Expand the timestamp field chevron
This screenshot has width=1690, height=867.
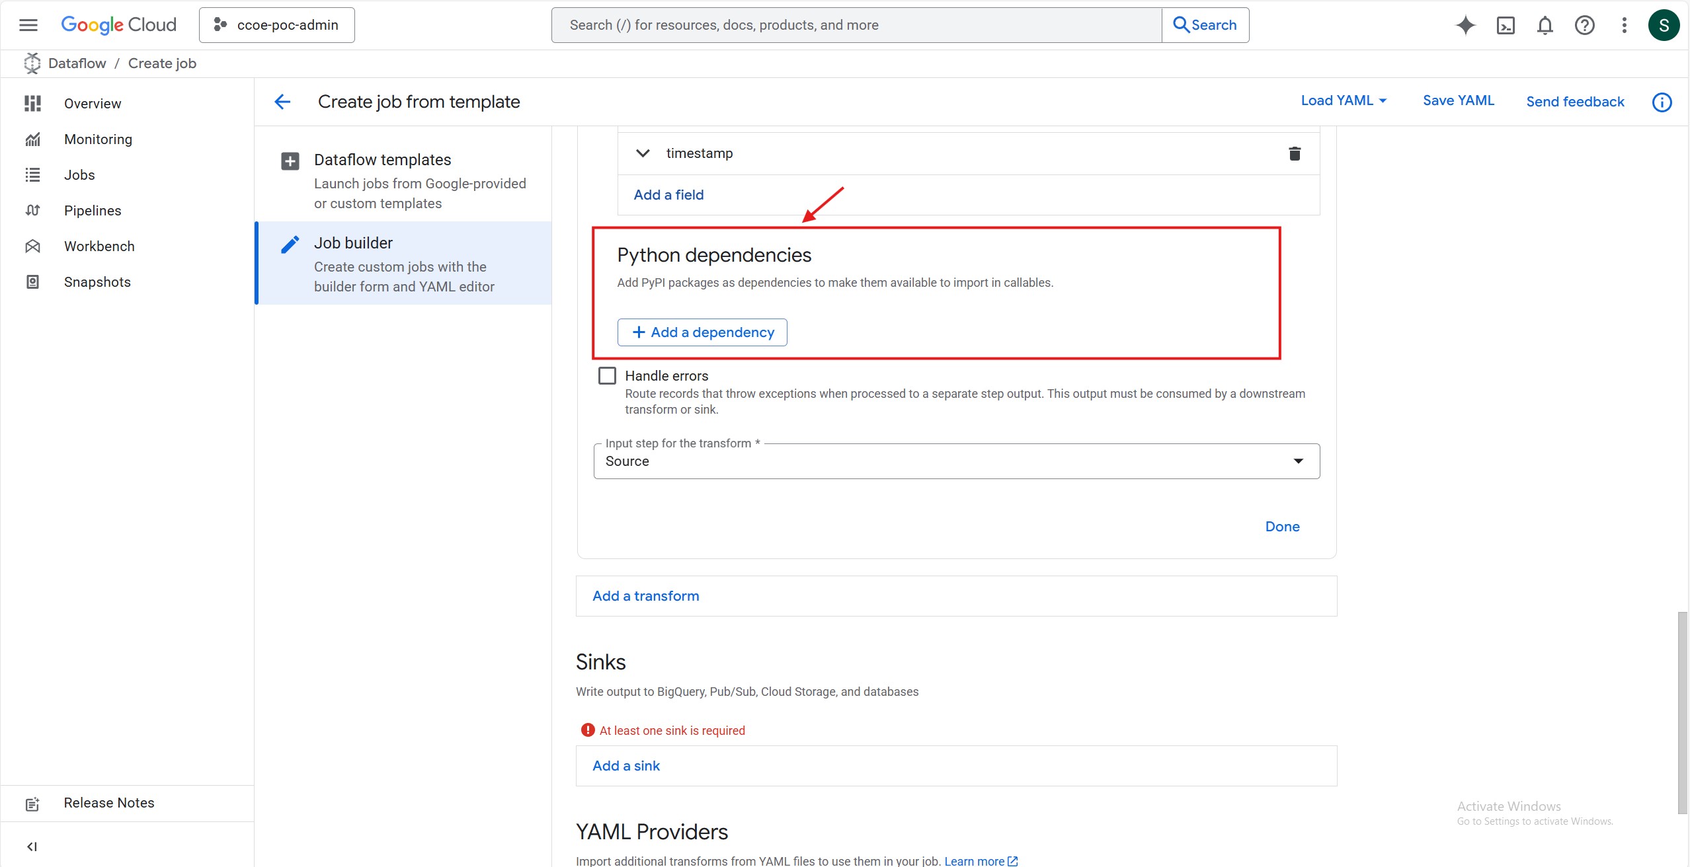click(x=642, y=153)
